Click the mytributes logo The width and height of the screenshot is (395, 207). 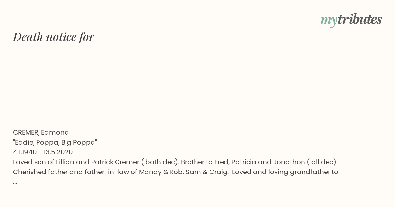click(x=351, y=20)
